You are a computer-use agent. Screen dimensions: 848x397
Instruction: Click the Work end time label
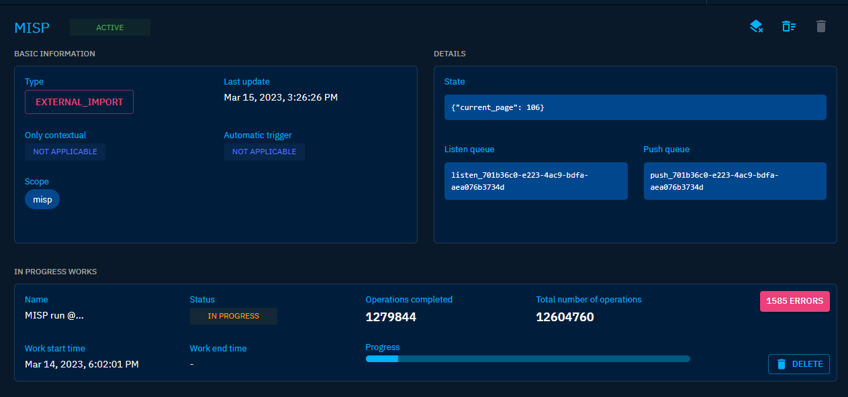(x=218, y=349)
